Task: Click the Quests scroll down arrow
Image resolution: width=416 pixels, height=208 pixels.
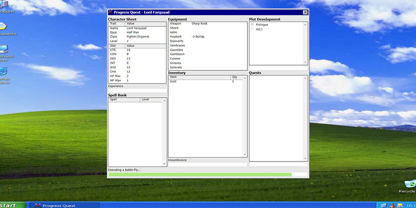Action: tap(305, 159)
